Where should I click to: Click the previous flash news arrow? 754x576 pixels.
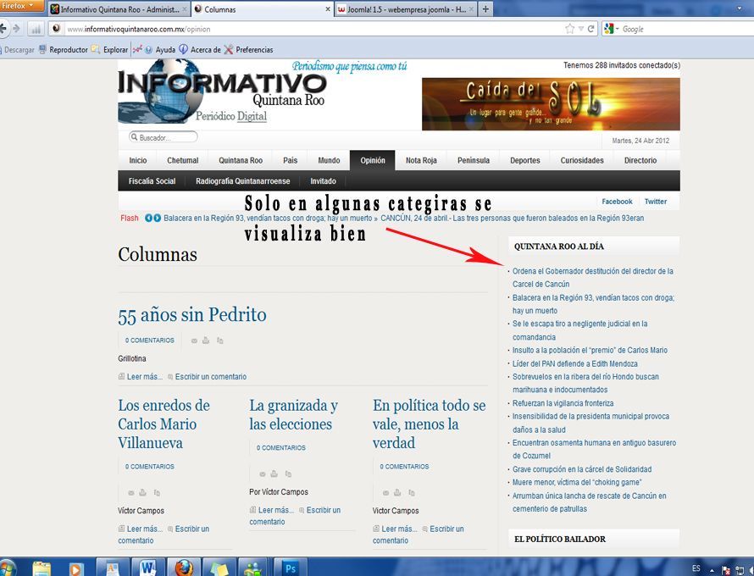[x=148, y=218]
